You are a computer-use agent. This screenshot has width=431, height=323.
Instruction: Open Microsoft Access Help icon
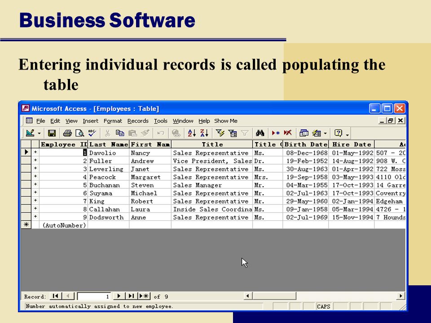pos(338,133)
